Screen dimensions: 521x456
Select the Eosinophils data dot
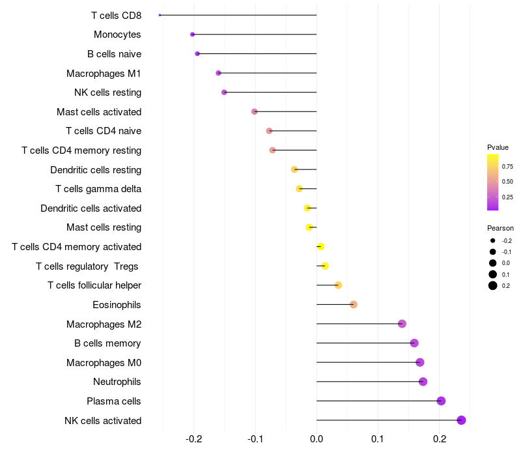click(353, 304)
